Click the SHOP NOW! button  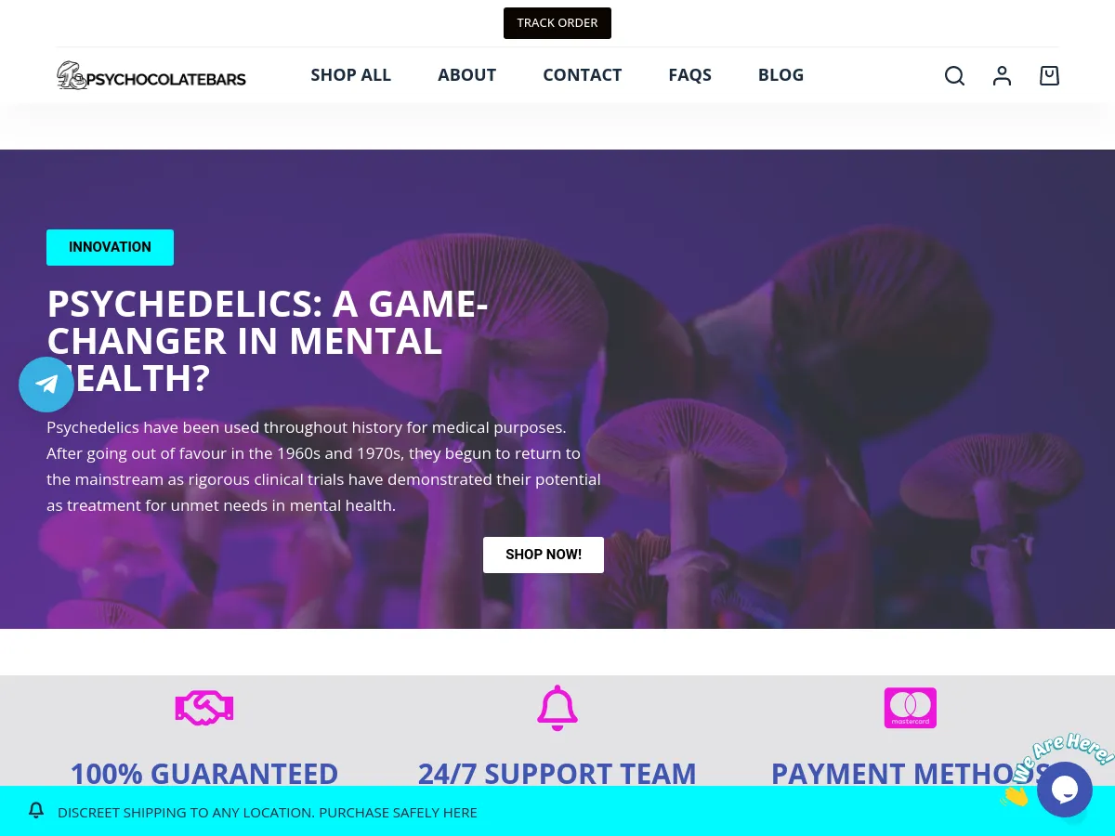(544, 555)
